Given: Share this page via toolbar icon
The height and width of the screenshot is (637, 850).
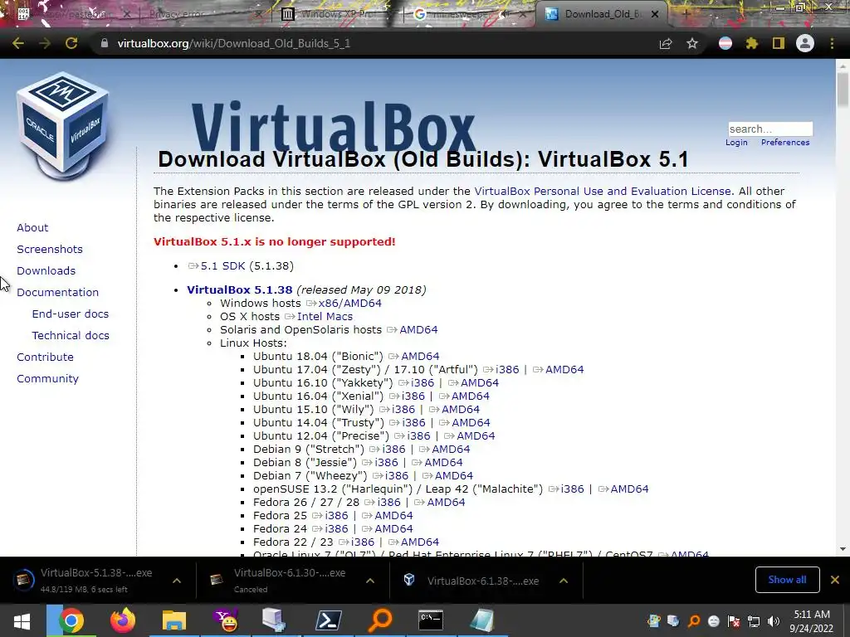Looking at the screenshot, I should tap(666, 43).
